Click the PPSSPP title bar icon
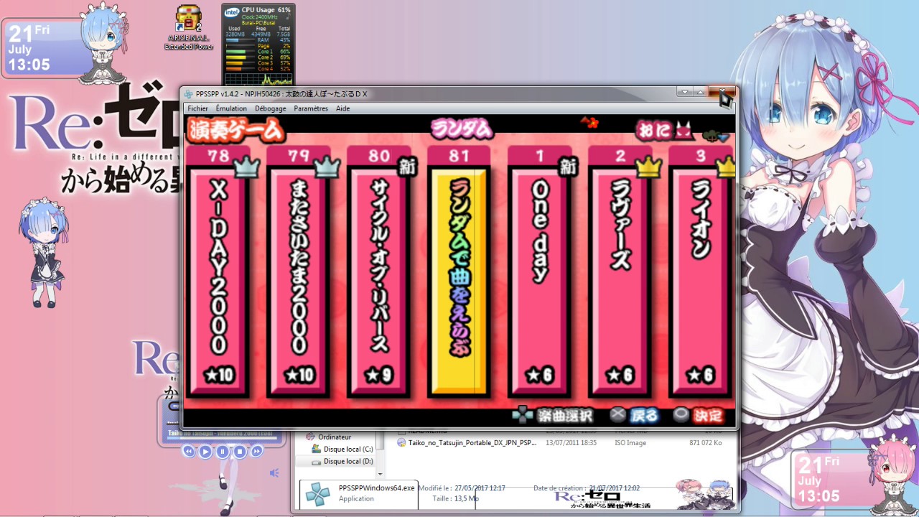The width and height of the screenshot is (919, 517). point(189,94)
